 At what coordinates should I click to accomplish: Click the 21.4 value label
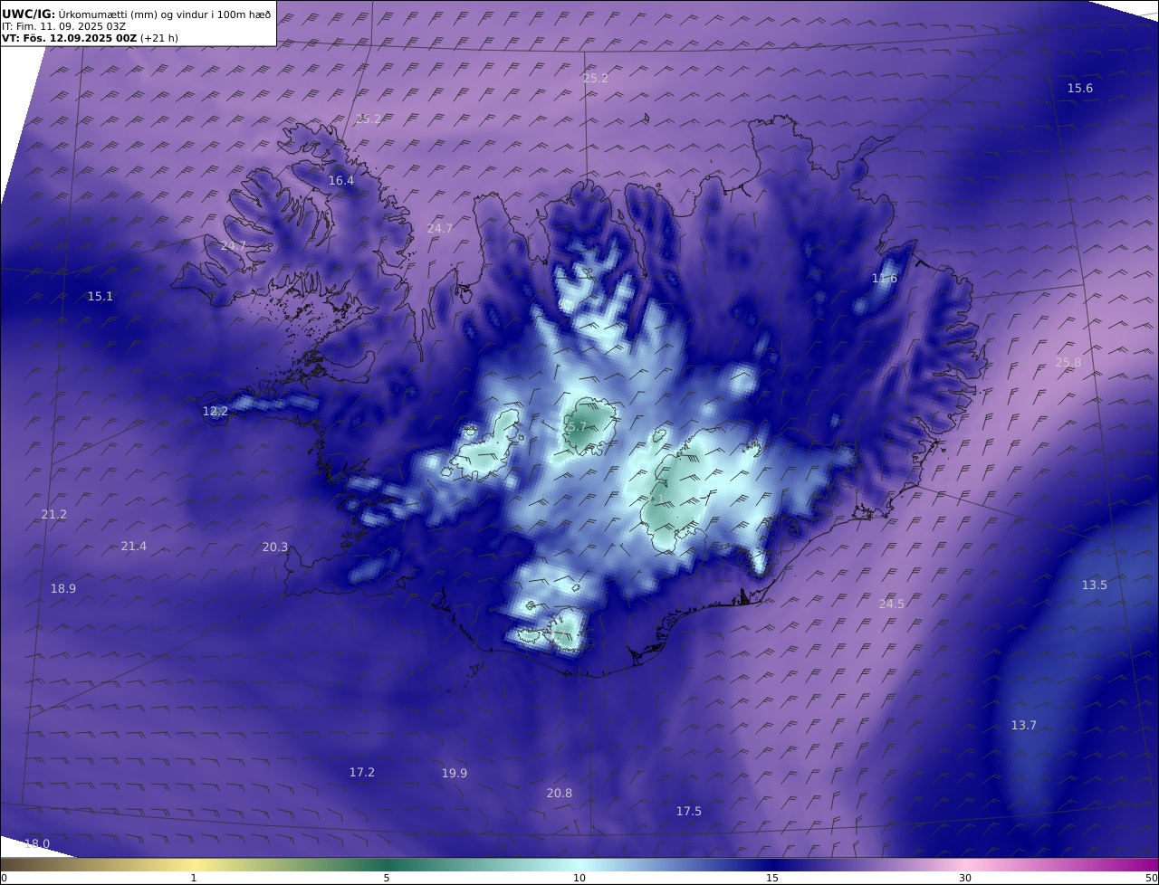point(134,546)
